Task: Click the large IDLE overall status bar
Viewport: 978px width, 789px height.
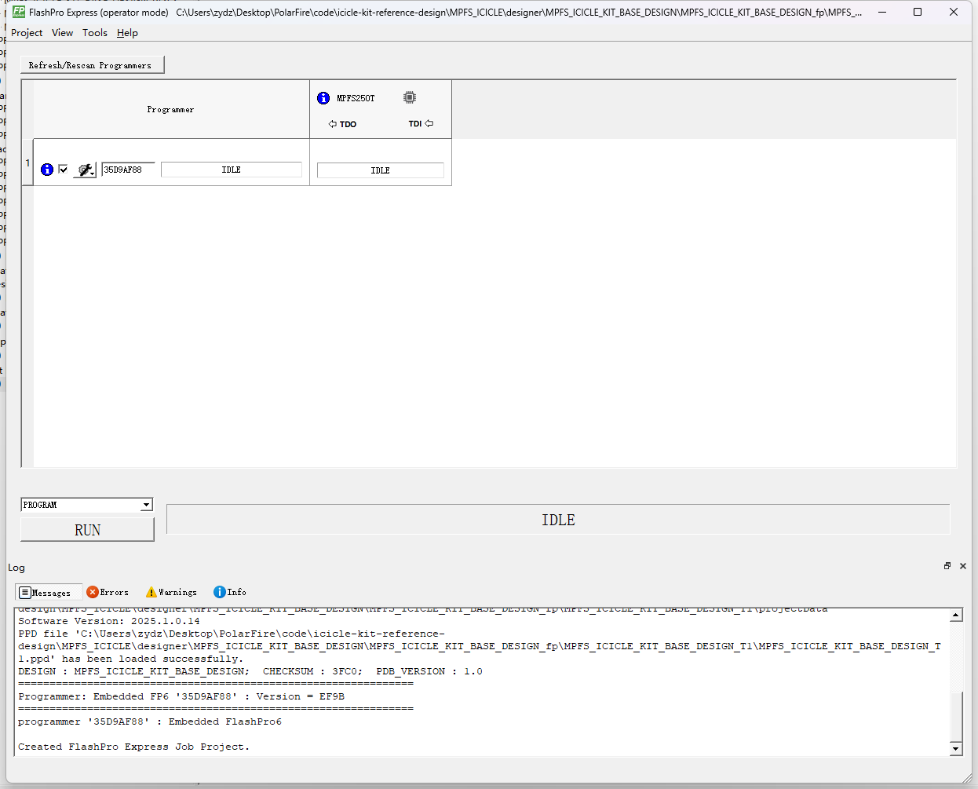Action: [558, 520]
